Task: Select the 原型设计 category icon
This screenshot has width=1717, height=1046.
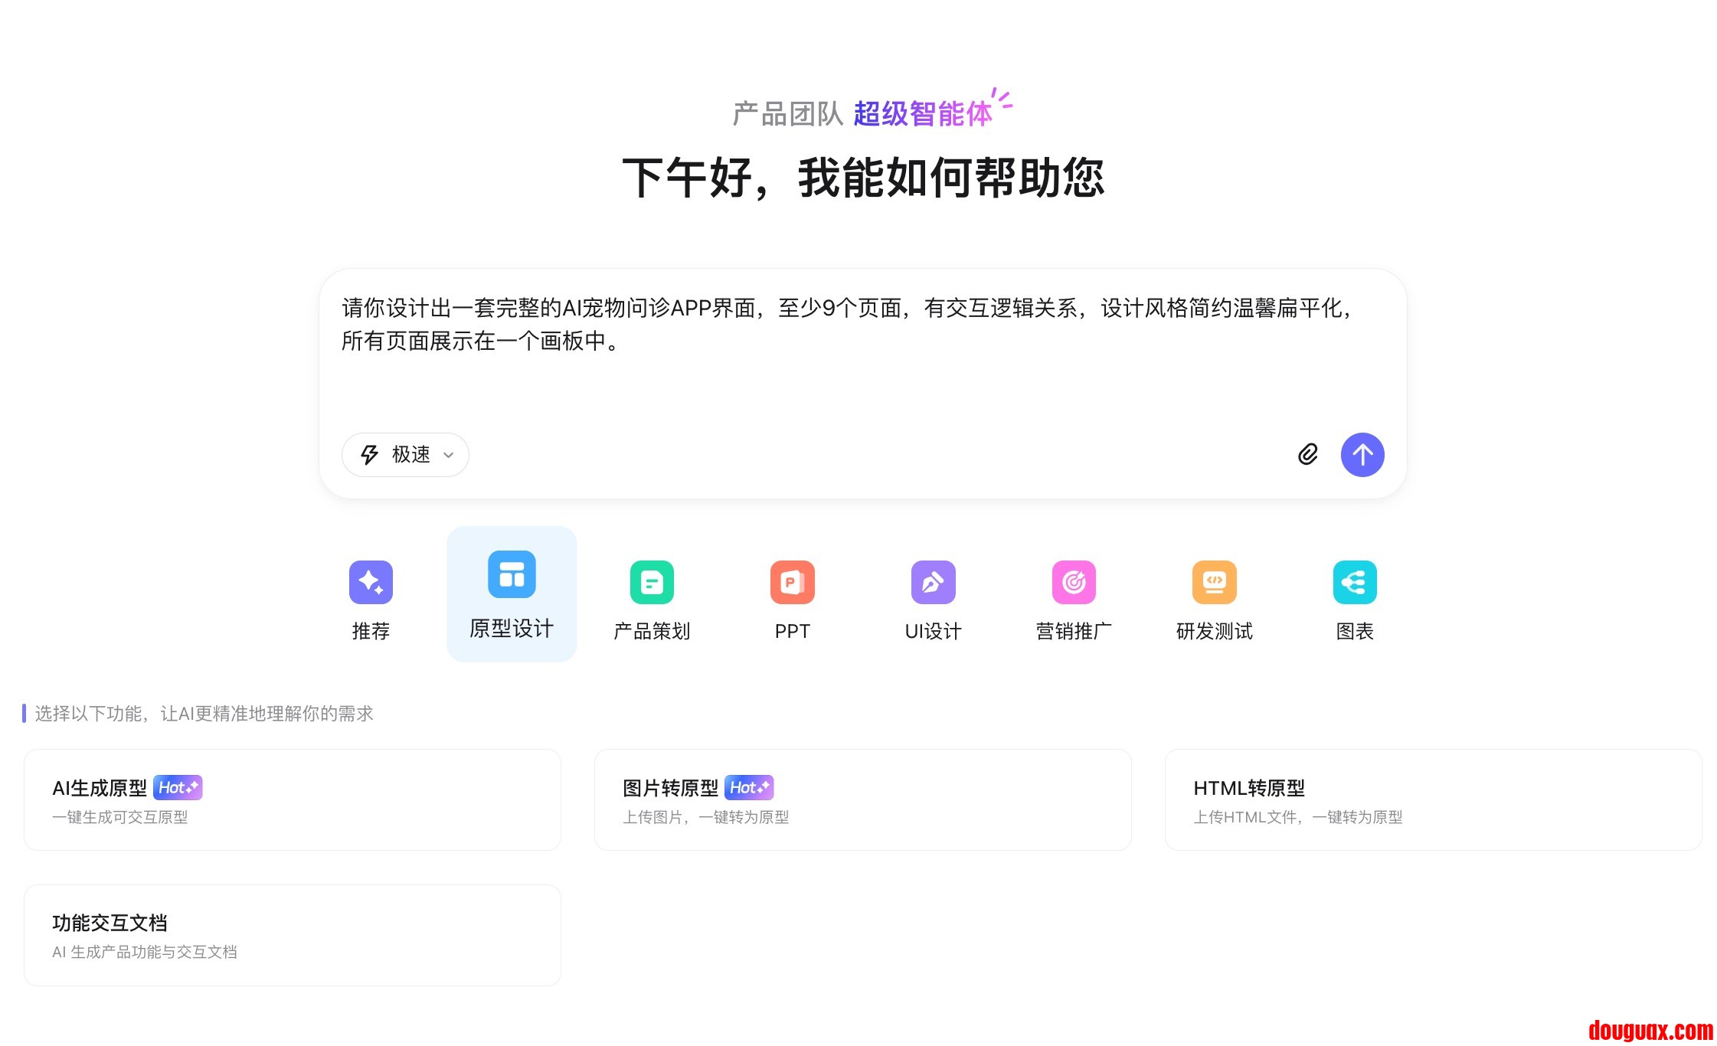Action: tap(512, 574)
